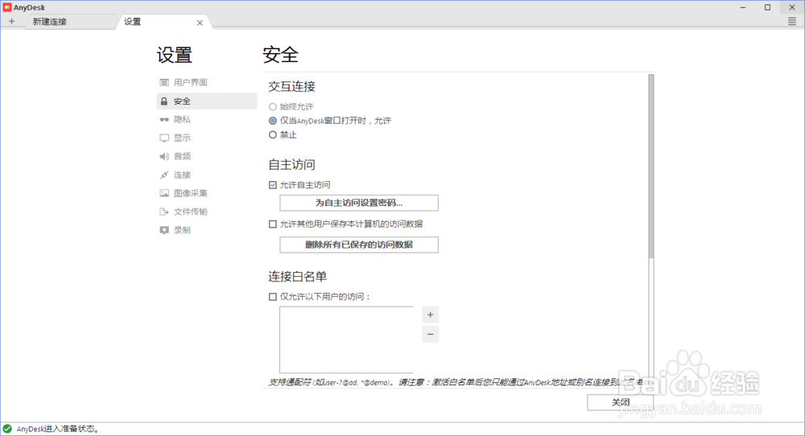This screenshot has height=436, width=805.
Task: Open 用户界面 settings category
Action: (x=206, y=83)
